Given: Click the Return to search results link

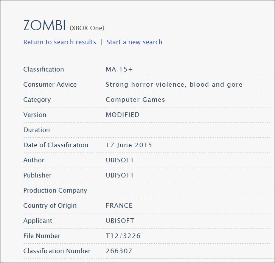Looking at the screenshot, I should 60,42.
